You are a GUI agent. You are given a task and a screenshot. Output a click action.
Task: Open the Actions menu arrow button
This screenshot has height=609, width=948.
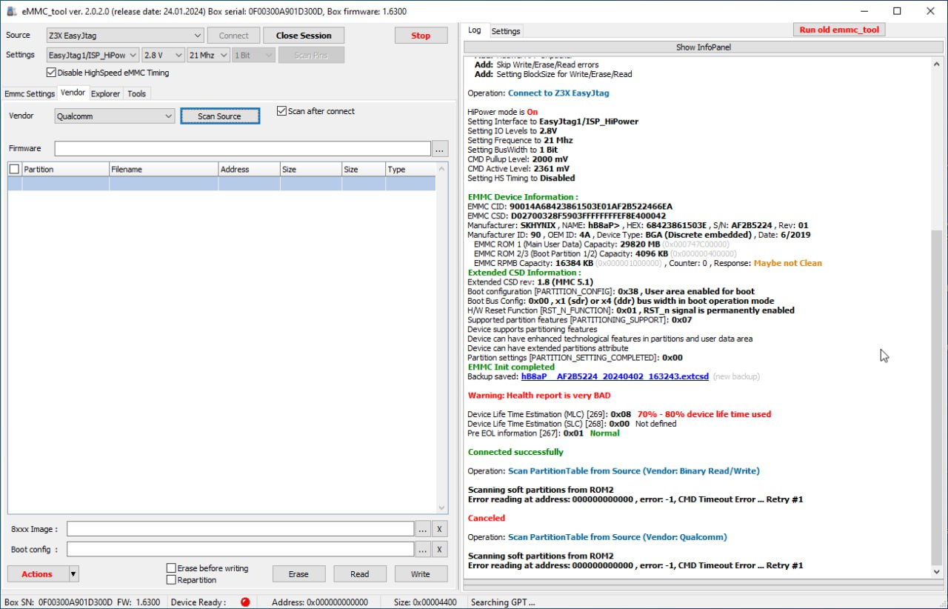73,573
